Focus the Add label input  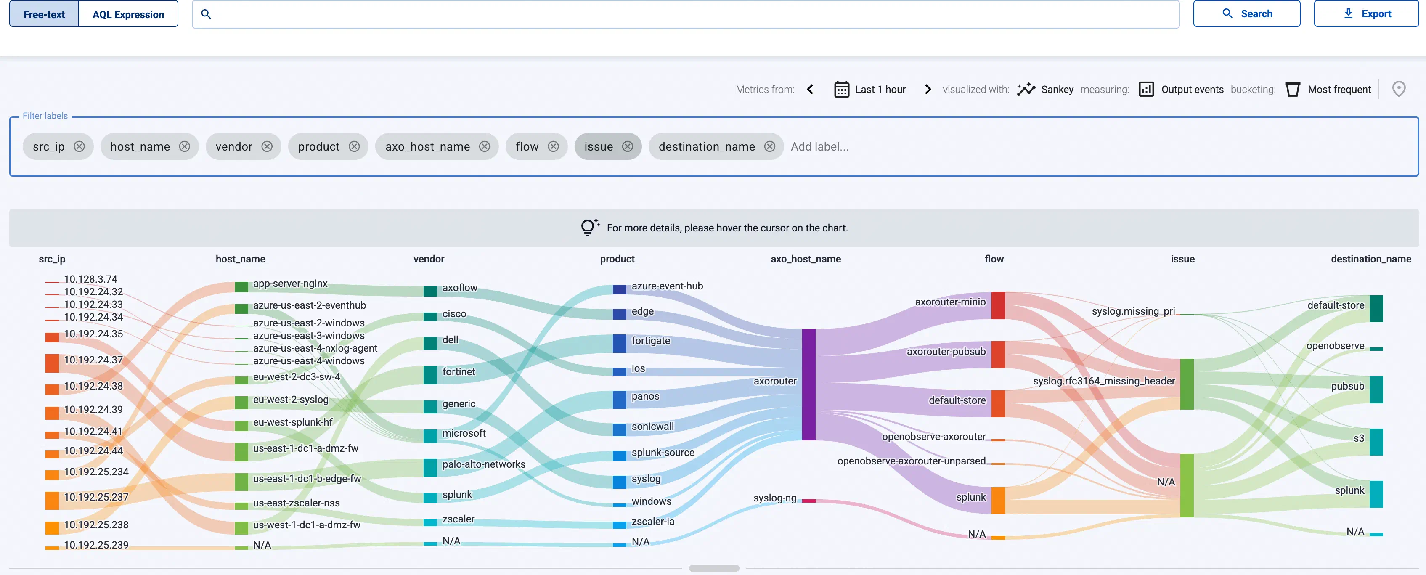click(x=819, y=146)
